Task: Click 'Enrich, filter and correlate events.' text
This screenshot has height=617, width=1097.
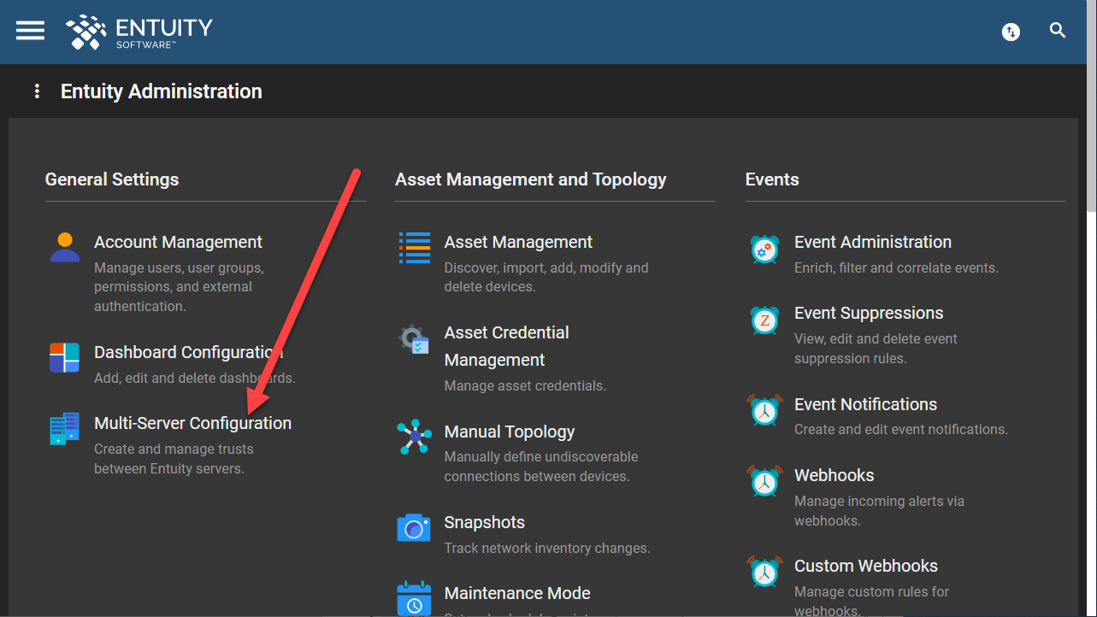Action: 896,267
